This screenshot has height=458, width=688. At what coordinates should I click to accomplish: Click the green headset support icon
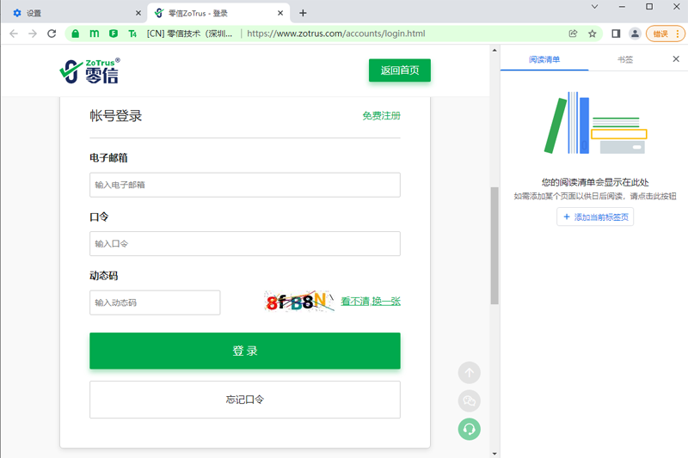[469, 428]
